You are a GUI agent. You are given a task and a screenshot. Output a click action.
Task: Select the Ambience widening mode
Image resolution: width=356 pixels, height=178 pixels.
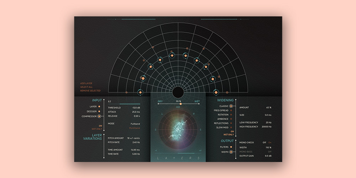click(x=231, y=119)
